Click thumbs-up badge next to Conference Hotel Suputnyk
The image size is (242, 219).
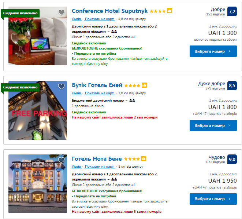tap(170, 11)
